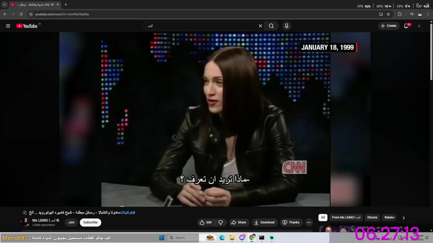This screenshot has width=433, height=243.
Task: Click the video player to pause
Action: tap(215, 119)
